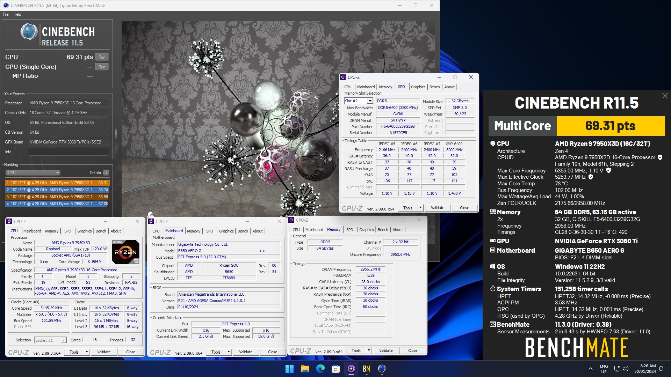Click the AMD Ryzen 9 logo in CPU-Z

[126, 252]
